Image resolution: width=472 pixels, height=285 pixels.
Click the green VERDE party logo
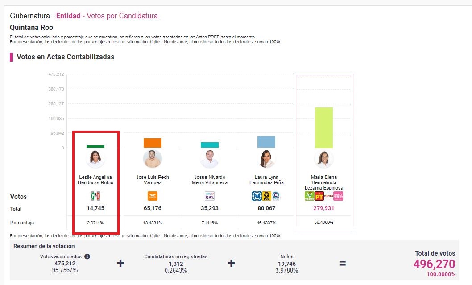point(310,196)
